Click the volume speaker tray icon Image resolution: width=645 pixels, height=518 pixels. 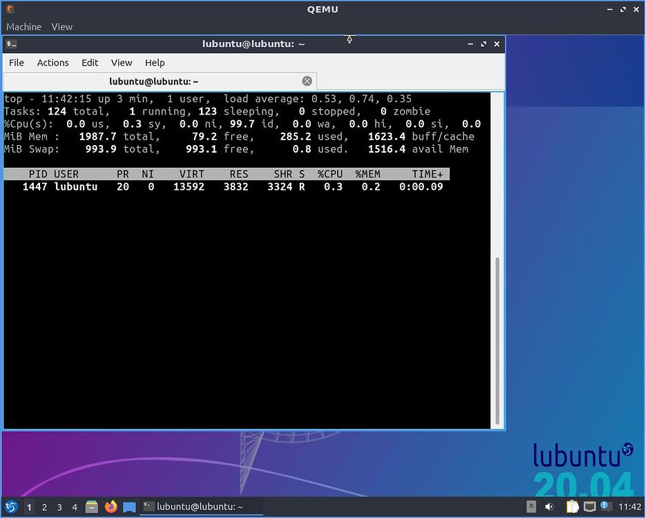(x=549, y=506)
